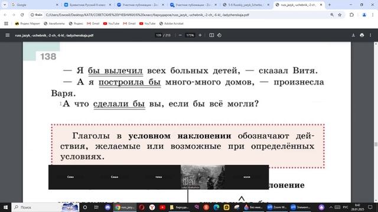Click the zoom in plus button
This screenshot has height=212, width=378.
coord(200,35)
